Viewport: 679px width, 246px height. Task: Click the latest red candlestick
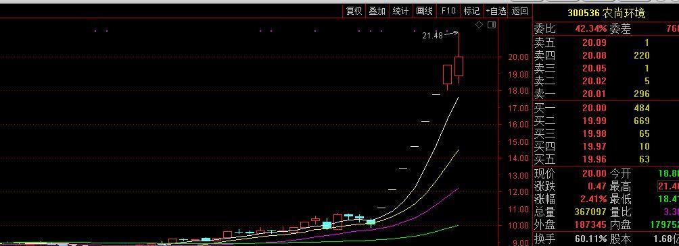[459, 66]
